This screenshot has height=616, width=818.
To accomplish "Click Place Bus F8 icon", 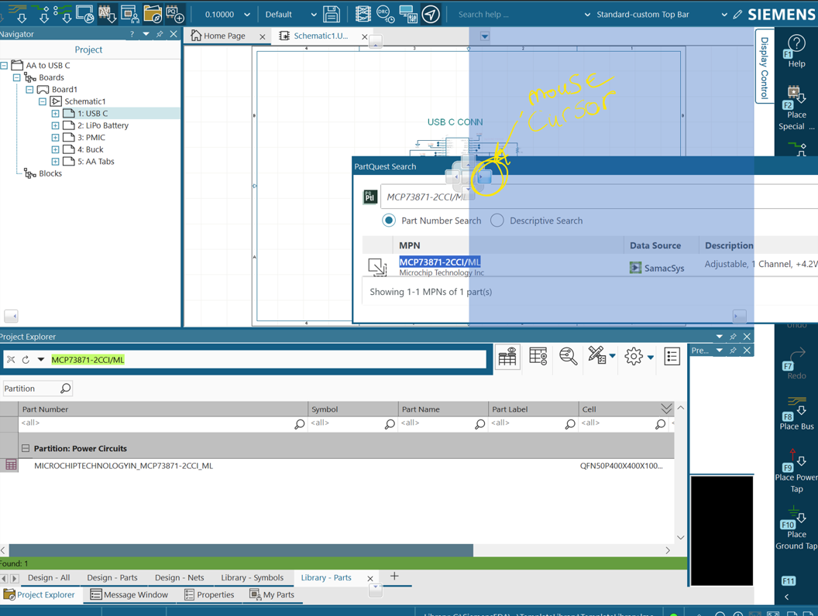I will click(x=796, y=409).
